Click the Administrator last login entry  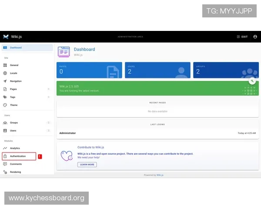click(x=67, y=133)
